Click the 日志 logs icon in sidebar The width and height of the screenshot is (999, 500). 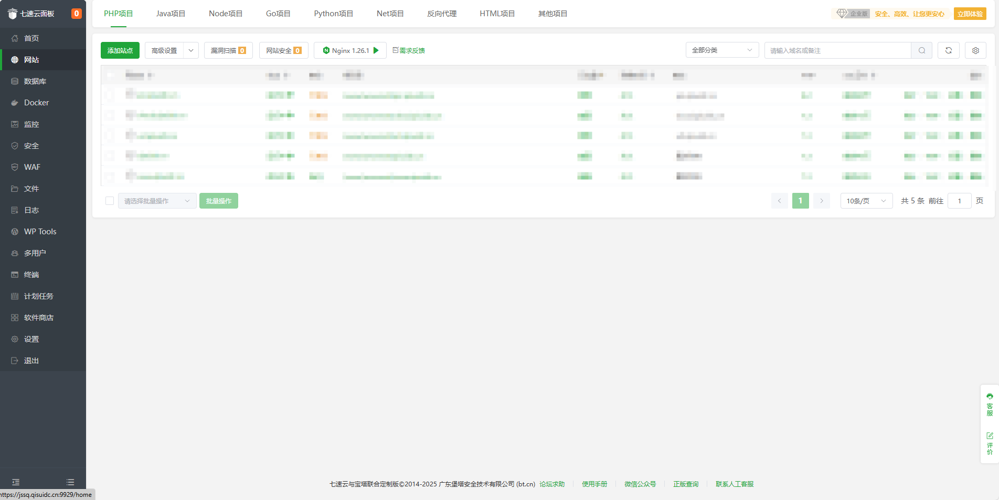click(x=15, y=210)
